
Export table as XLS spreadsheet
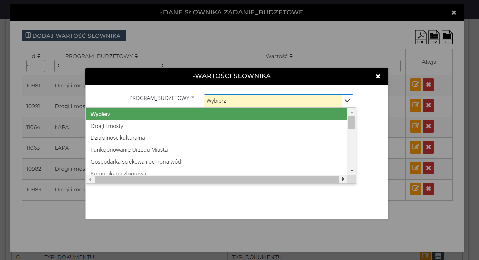coord(447,37)
